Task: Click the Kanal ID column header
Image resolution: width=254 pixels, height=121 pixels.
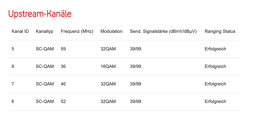Action: [20, 32]
